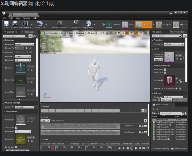The height and width of the screenshot is (156, 192).
Task: Switch to the Skeleton Tree tab
Action: (x=11, y=32)
